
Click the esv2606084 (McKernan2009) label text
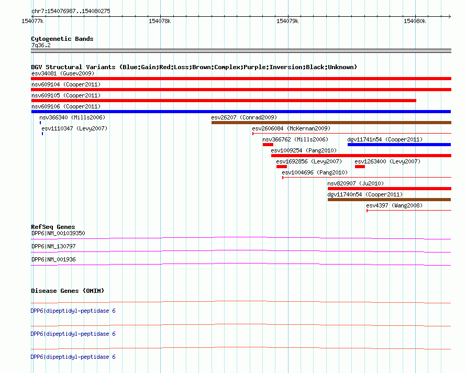click(291, 128)
